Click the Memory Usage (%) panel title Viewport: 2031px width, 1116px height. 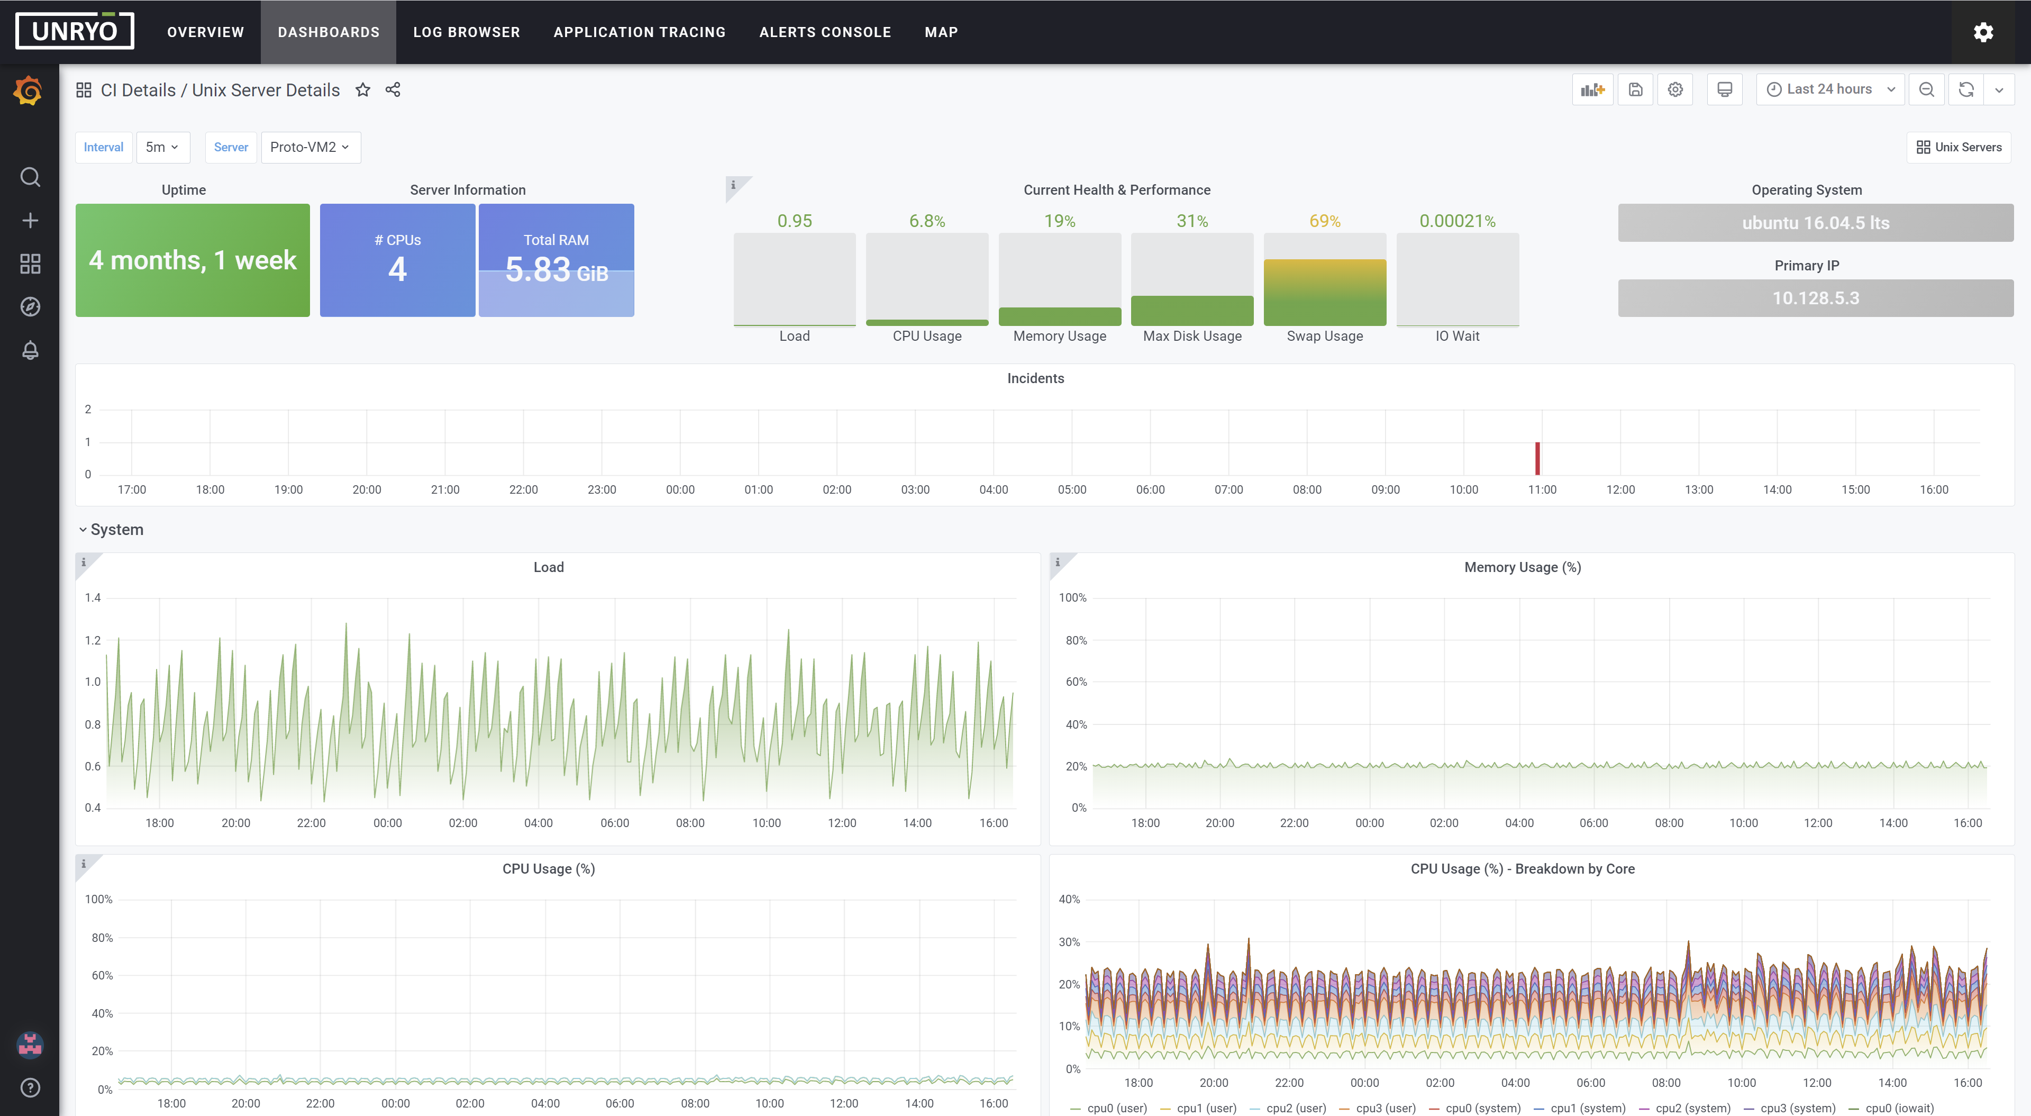tap(1523, 567)
